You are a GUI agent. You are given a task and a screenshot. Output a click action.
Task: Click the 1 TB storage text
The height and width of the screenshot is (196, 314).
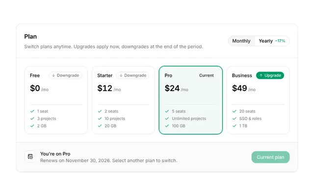click(243, 126)
